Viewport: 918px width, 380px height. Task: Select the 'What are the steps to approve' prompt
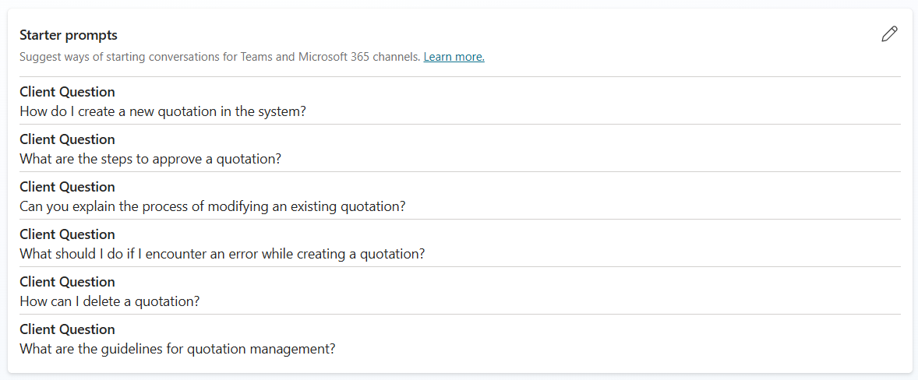(x=150, y=158)
